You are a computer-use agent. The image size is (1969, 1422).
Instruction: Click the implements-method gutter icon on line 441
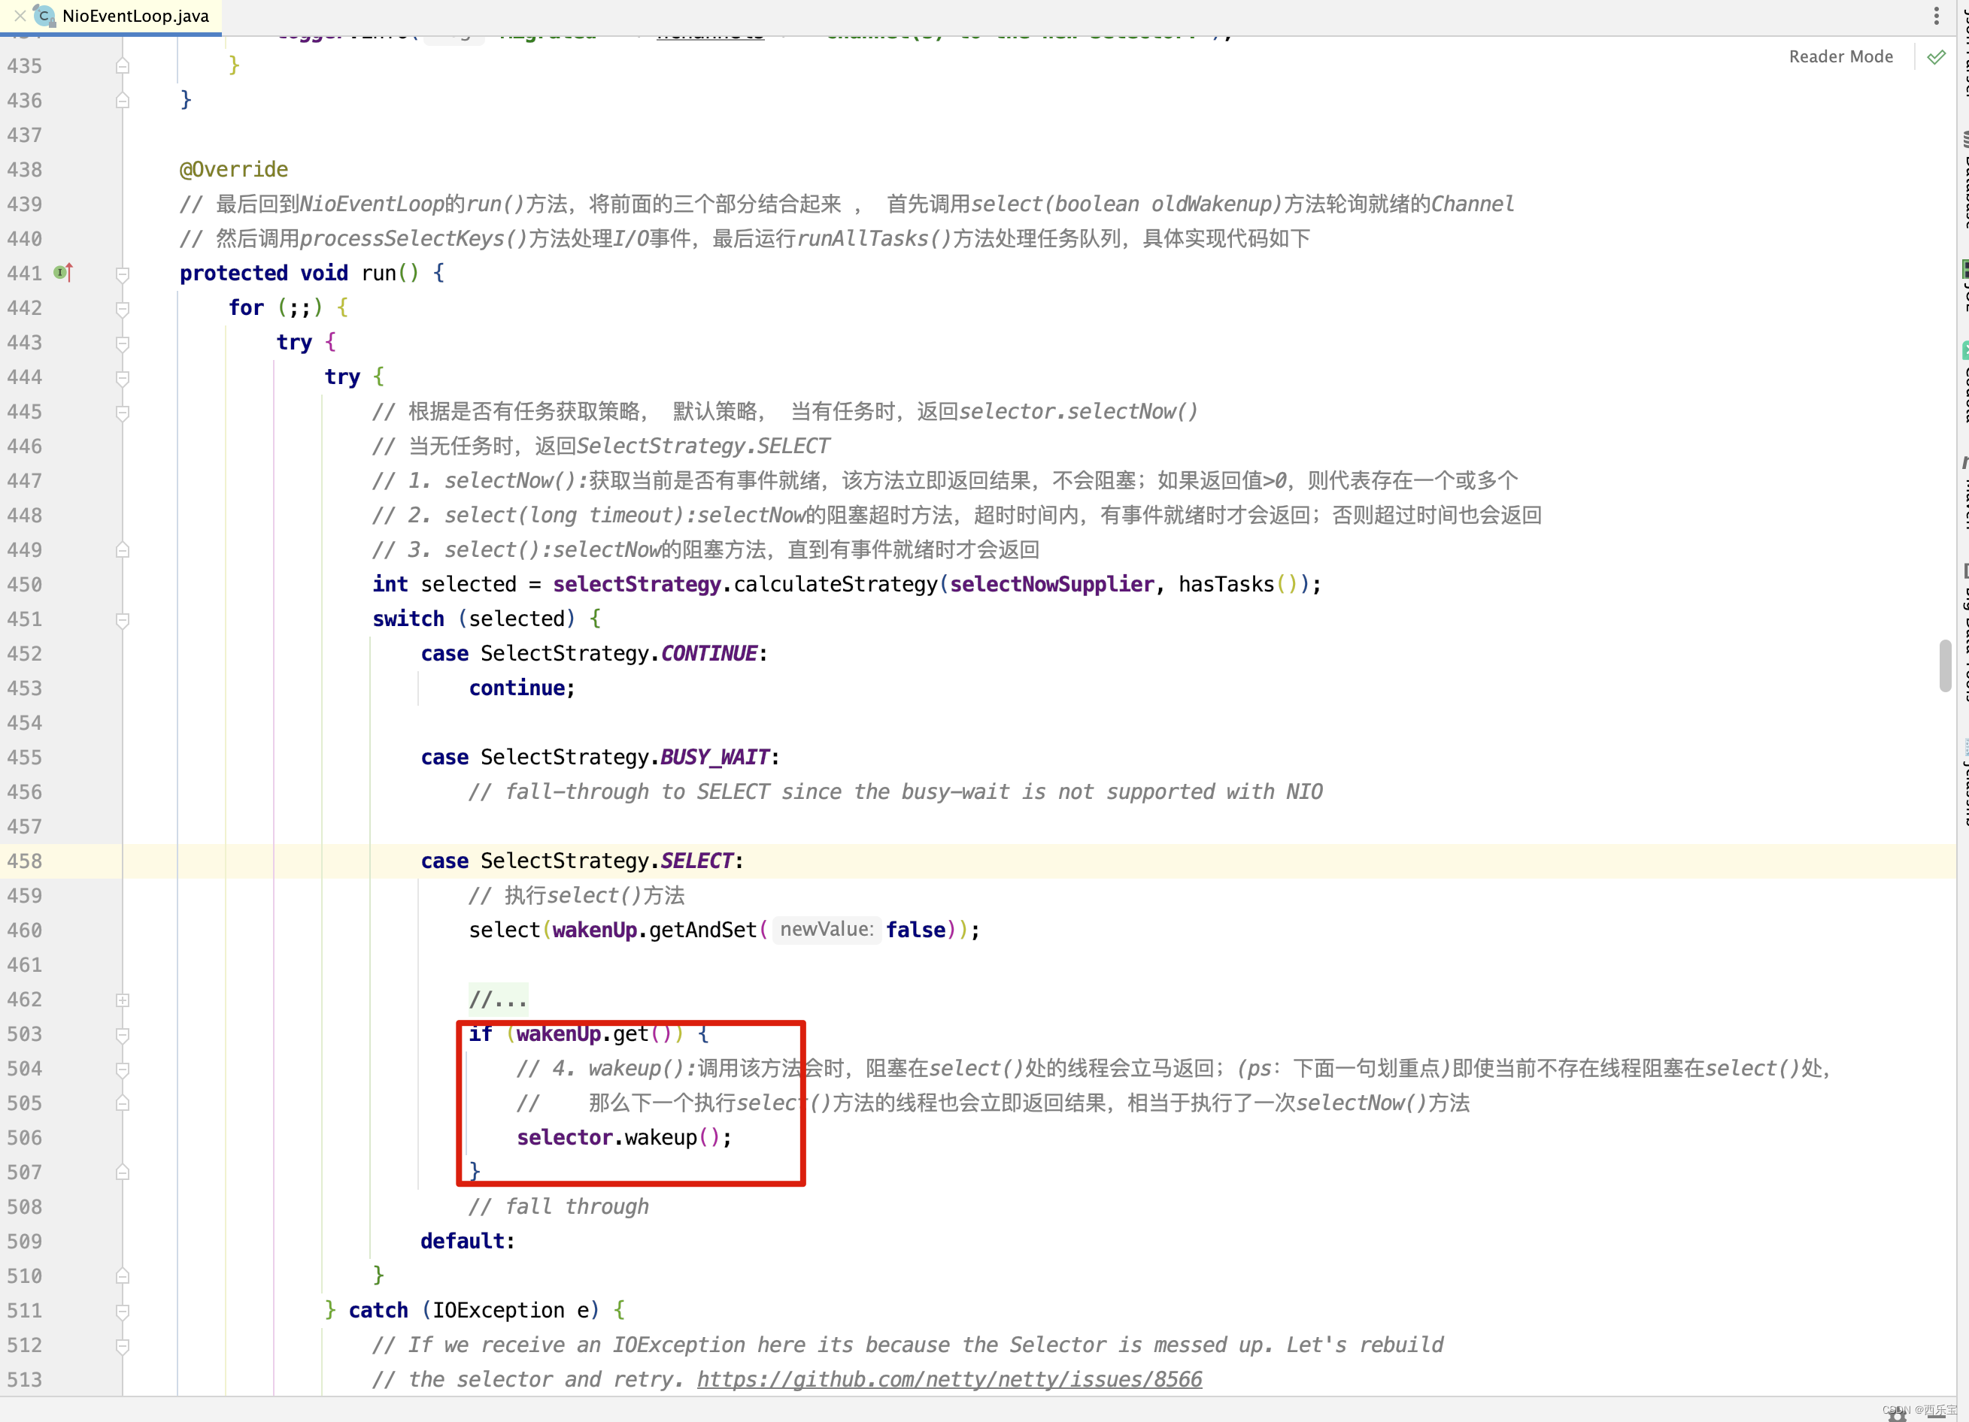62,272
